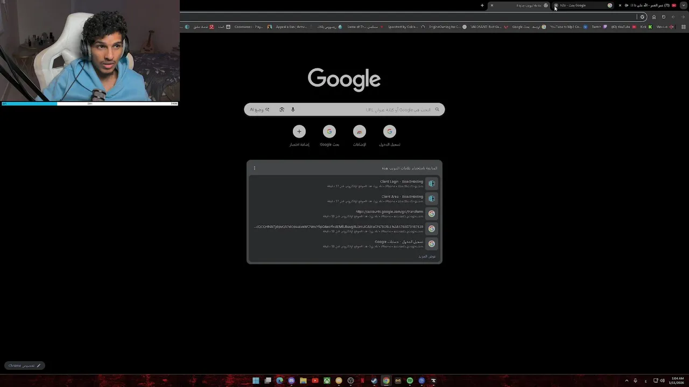The height and width of the screenshot is (387, 689).
Task: Open Spotify from the taskbar
Action: click(410, 381)
